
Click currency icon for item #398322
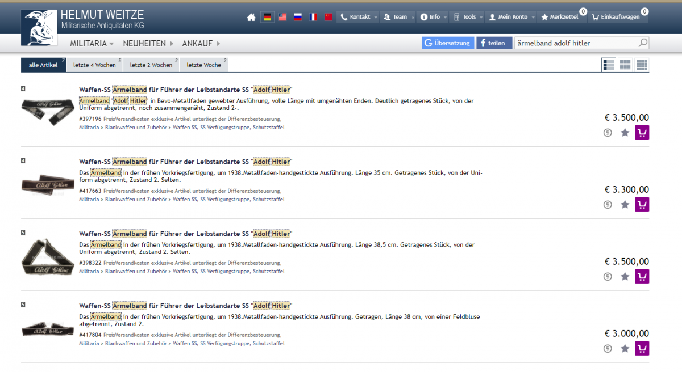608,277
